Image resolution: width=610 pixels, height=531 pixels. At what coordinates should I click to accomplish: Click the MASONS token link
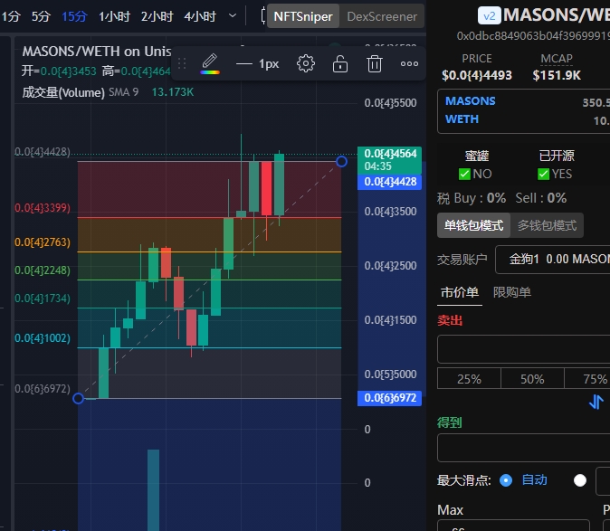[x=471, y=101]
